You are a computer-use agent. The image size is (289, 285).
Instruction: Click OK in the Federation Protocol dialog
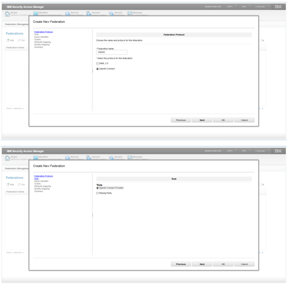point(223,120)
